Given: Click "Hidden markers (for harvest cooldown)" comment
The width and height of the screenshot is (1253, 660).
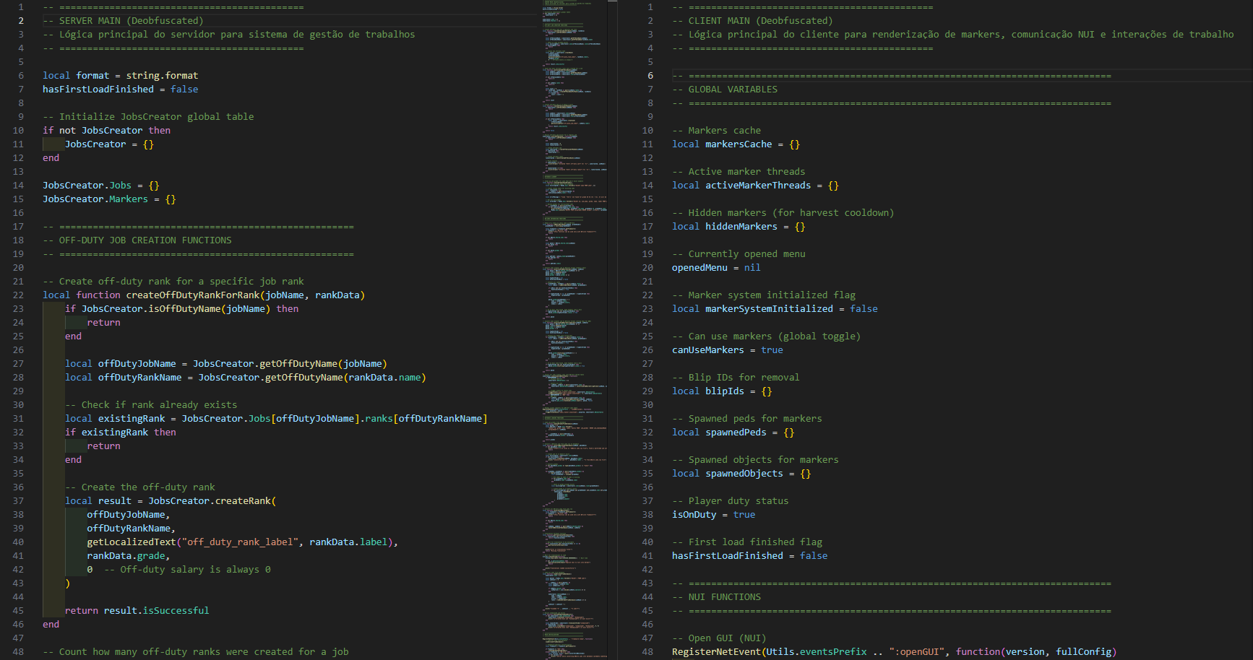Looking at the screenshot, I should pyautogui.click(x=783, y=213).
